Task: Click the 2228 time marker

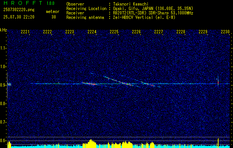Action: [181, 32]
